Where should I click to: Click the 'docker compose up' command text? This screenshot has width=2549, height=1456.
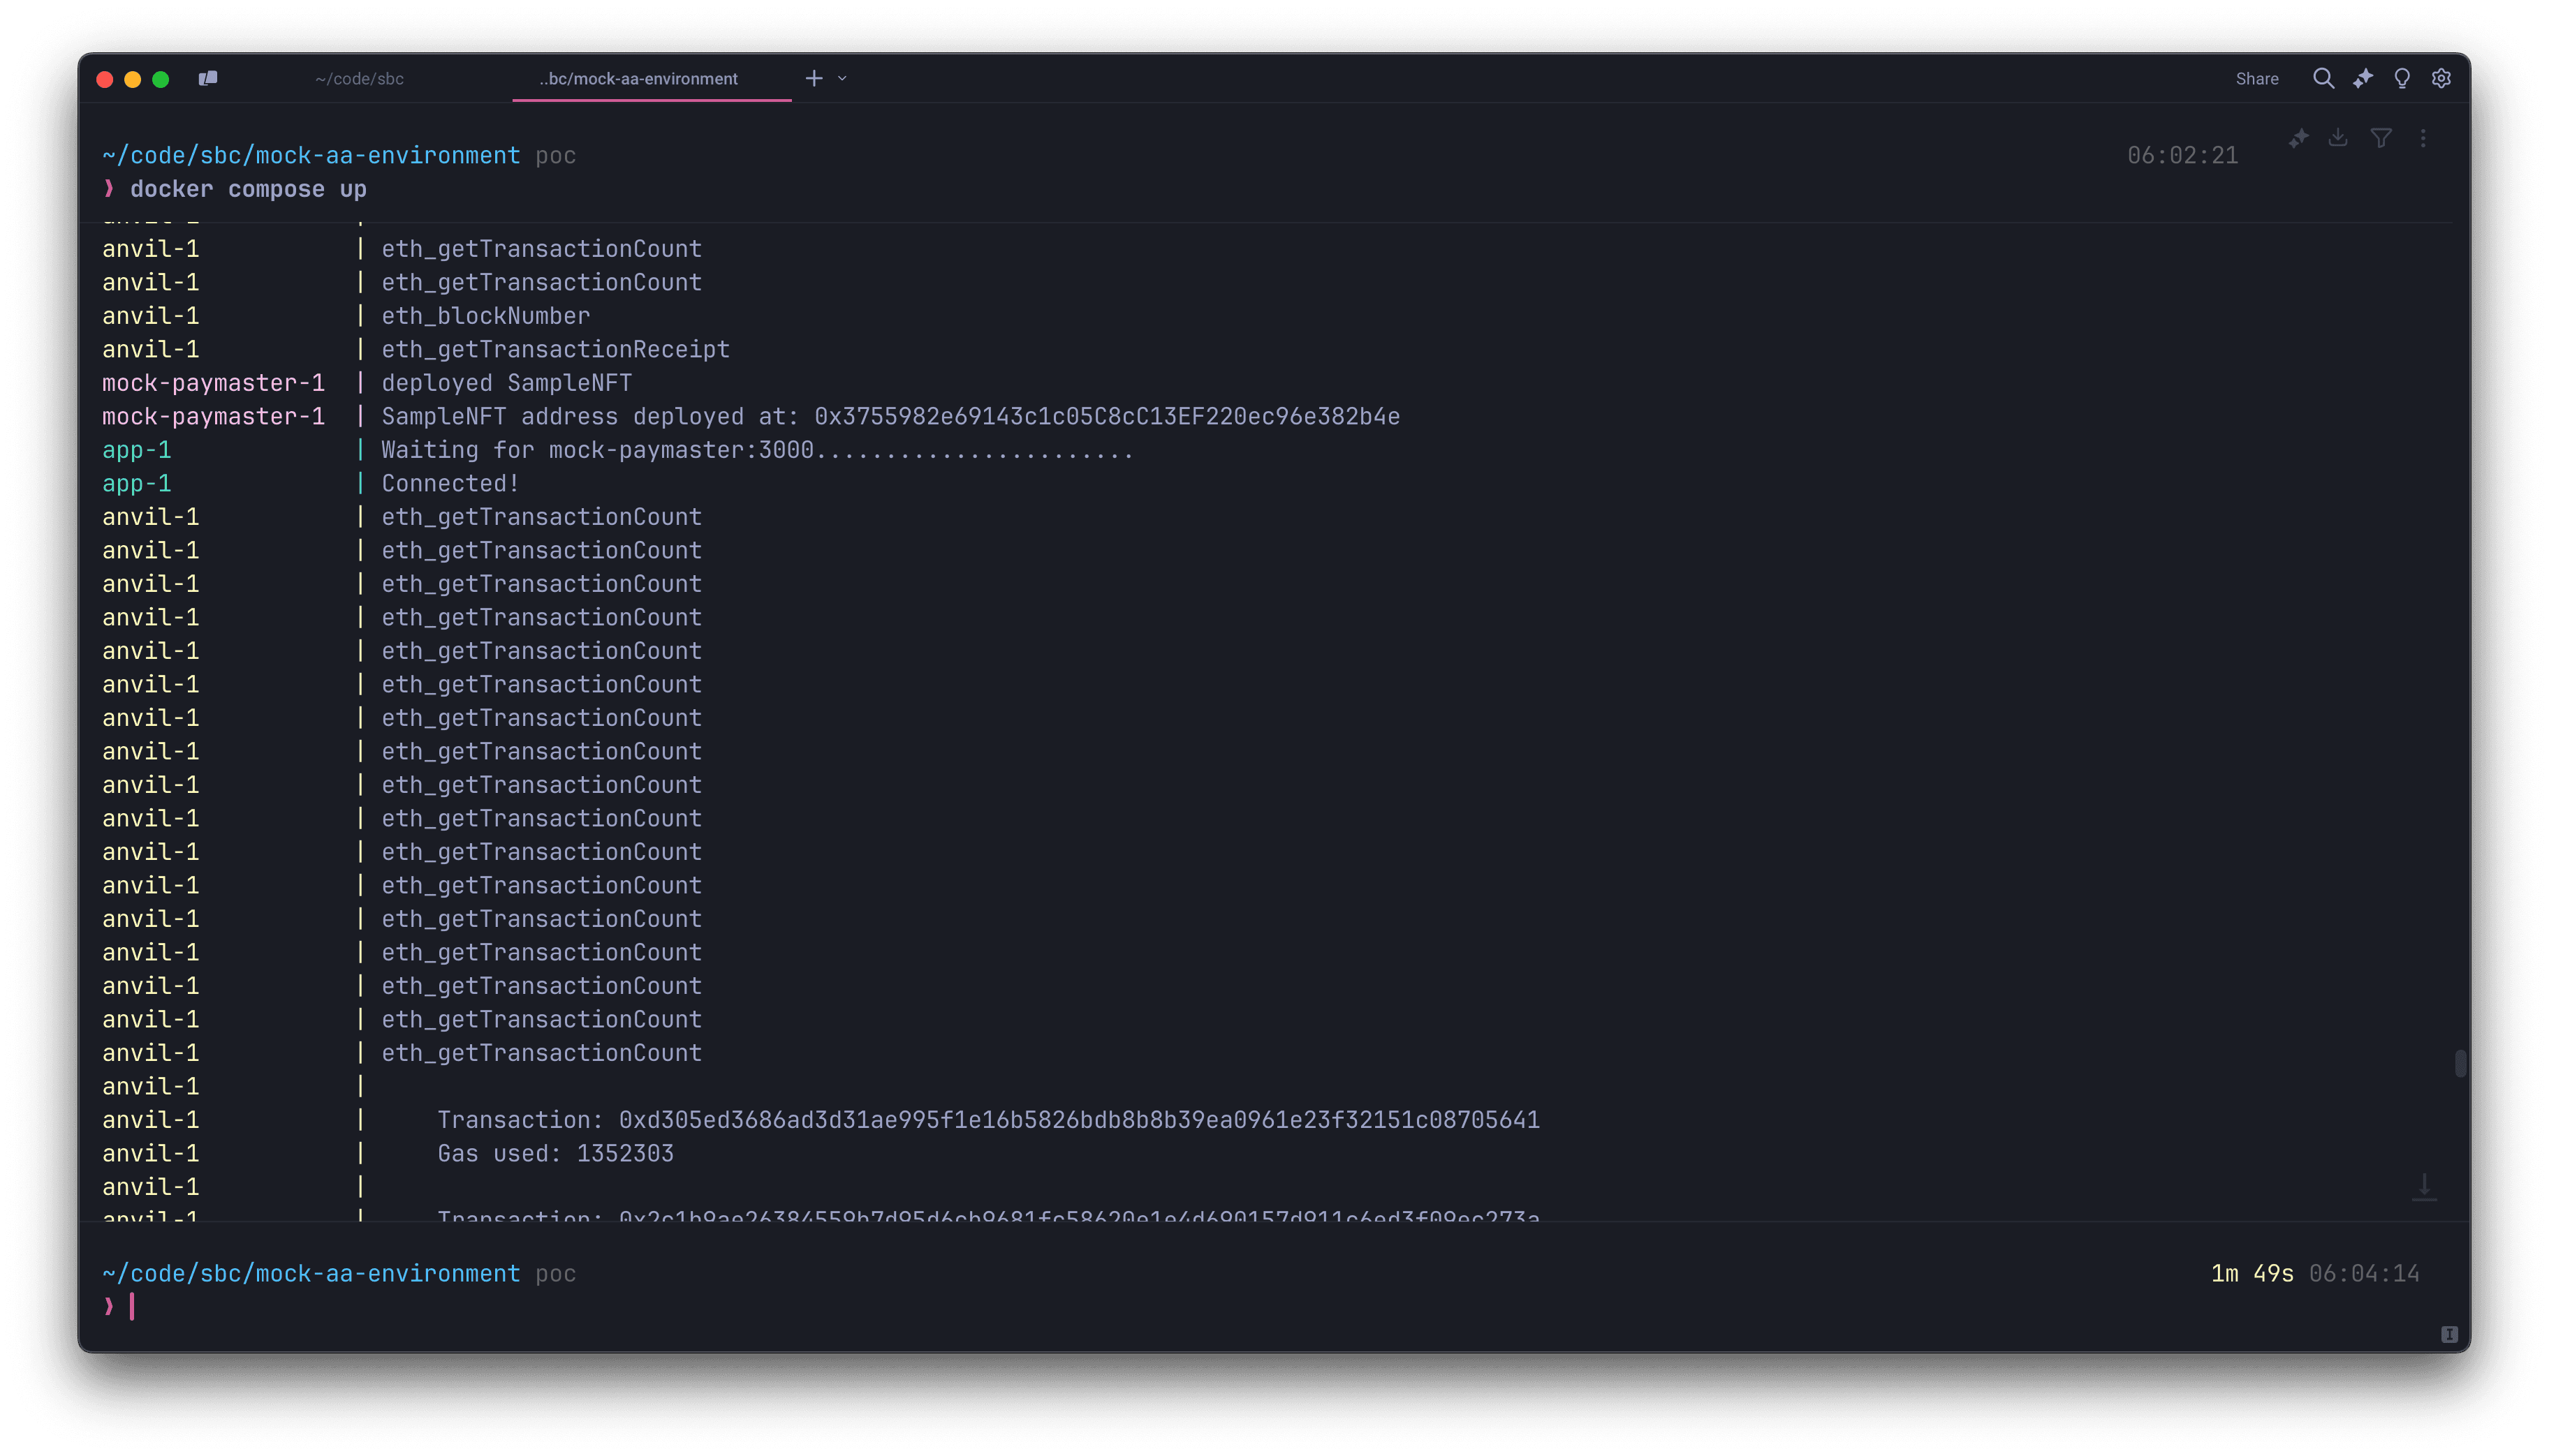[248, 189]
